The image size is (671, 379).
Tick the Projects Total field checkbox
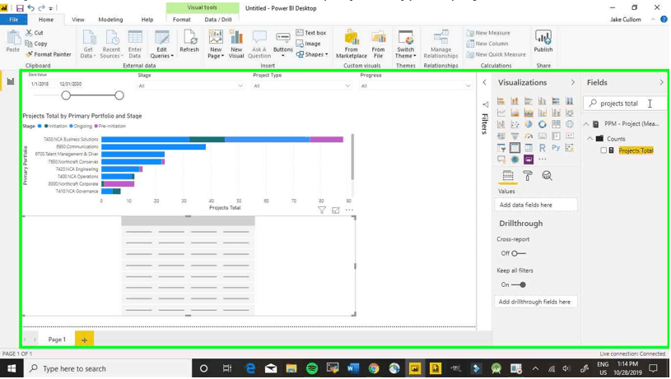603,150
